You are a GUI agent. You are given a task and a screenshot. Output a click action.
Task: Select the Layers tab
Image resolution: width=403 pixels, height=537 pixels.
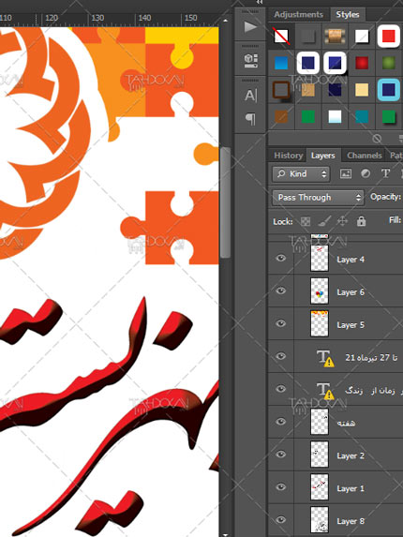323,156
